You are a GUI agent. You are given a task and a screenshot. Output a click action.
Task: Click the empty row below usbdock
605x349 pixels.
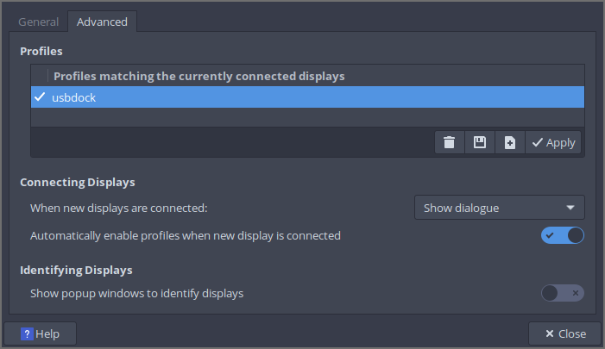259,117
